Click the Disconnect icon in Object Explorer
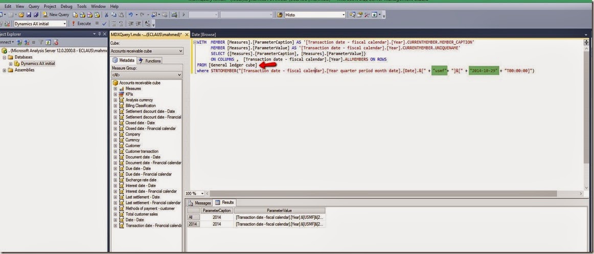This screenshot has height=254, width=594. (27, 42)
